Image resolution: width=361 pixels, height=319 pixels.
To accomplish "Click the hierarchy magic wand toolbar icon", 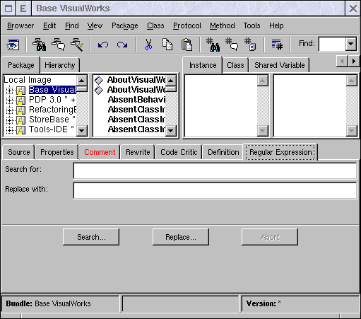I will [x=77, y=45].
